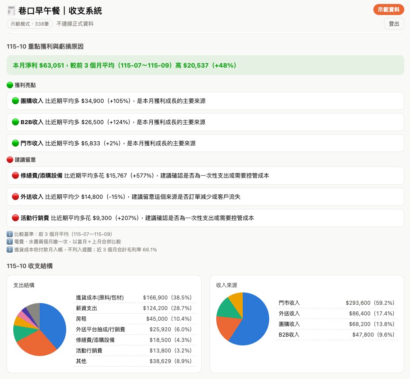Click the 115-10 收支結構 heading
This screenshot has width=410, height=379.
point(30,266)
